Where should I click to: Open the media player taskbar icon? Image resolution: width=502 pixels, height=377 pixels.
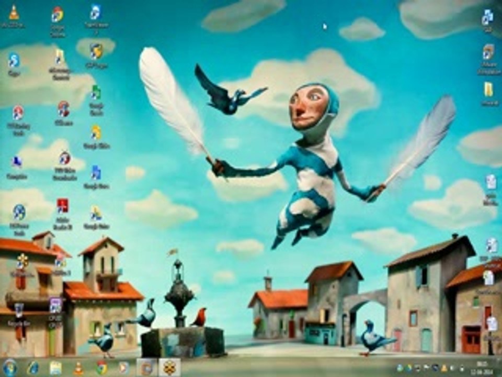(x=123, y=368)
